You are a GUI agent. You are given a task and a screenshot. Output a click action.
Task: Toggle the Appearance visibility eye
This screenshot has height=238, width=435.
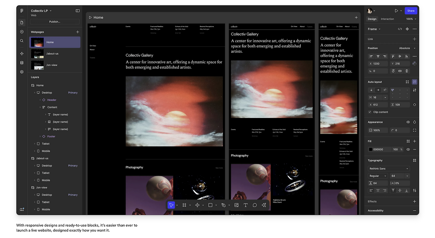coord(408,122)
